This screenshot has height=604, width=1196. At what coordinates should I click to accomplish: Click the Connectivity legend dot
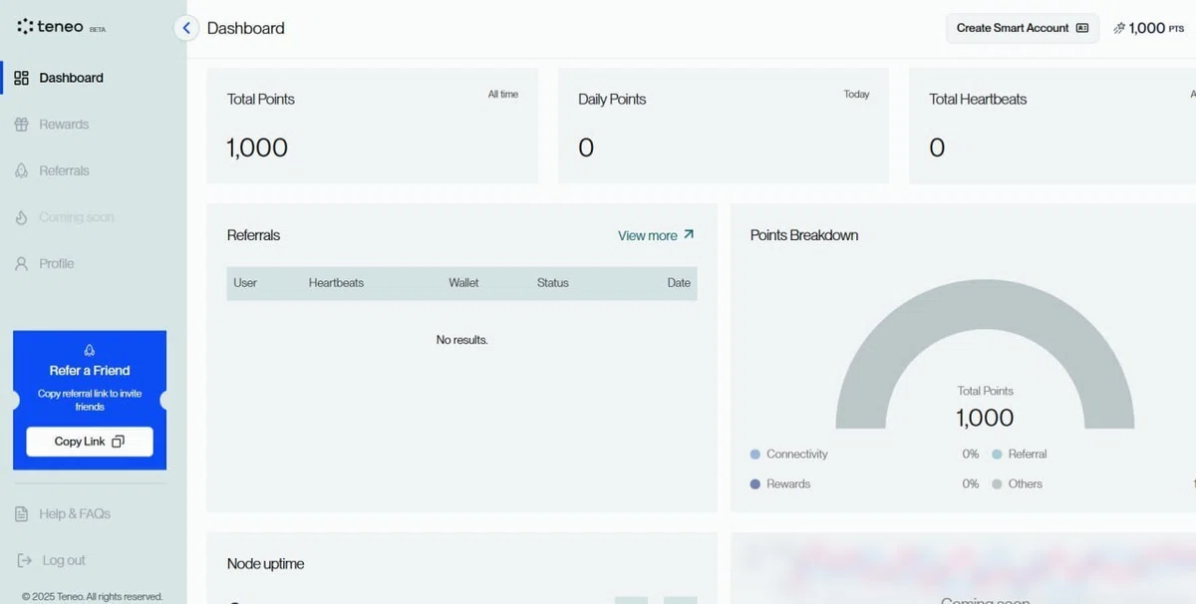pos(755,454)
